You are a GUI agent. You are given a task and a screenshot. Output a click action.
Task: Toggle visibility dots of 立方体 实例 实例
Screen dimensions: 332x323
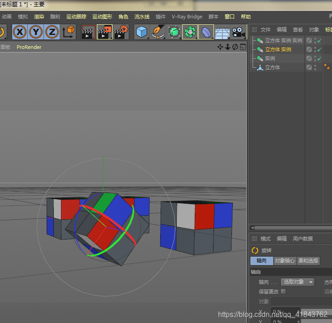[x=315, y=40]
